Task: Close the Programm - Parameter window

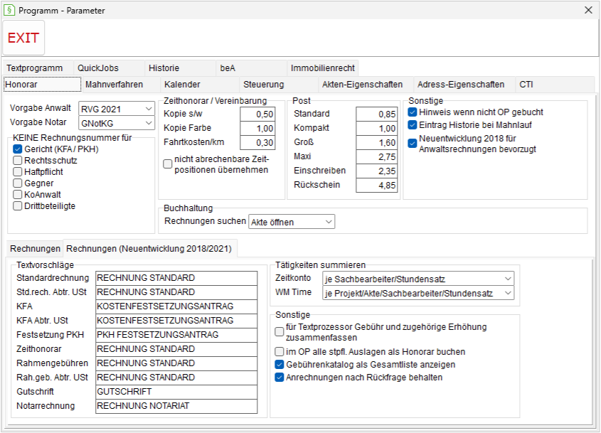Action: [x=588, y=10]
